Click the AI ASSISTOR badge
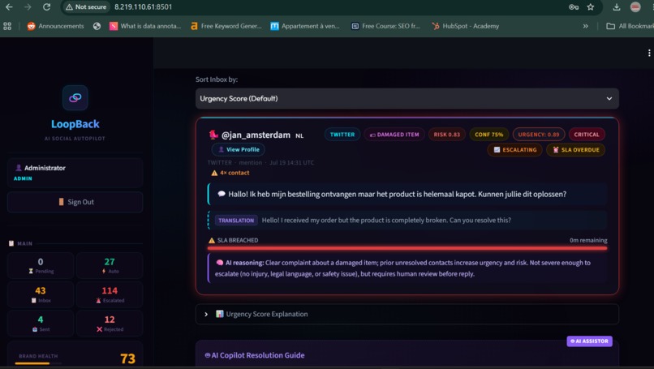Viewport: 654px width, 369px height. [589, 341]
